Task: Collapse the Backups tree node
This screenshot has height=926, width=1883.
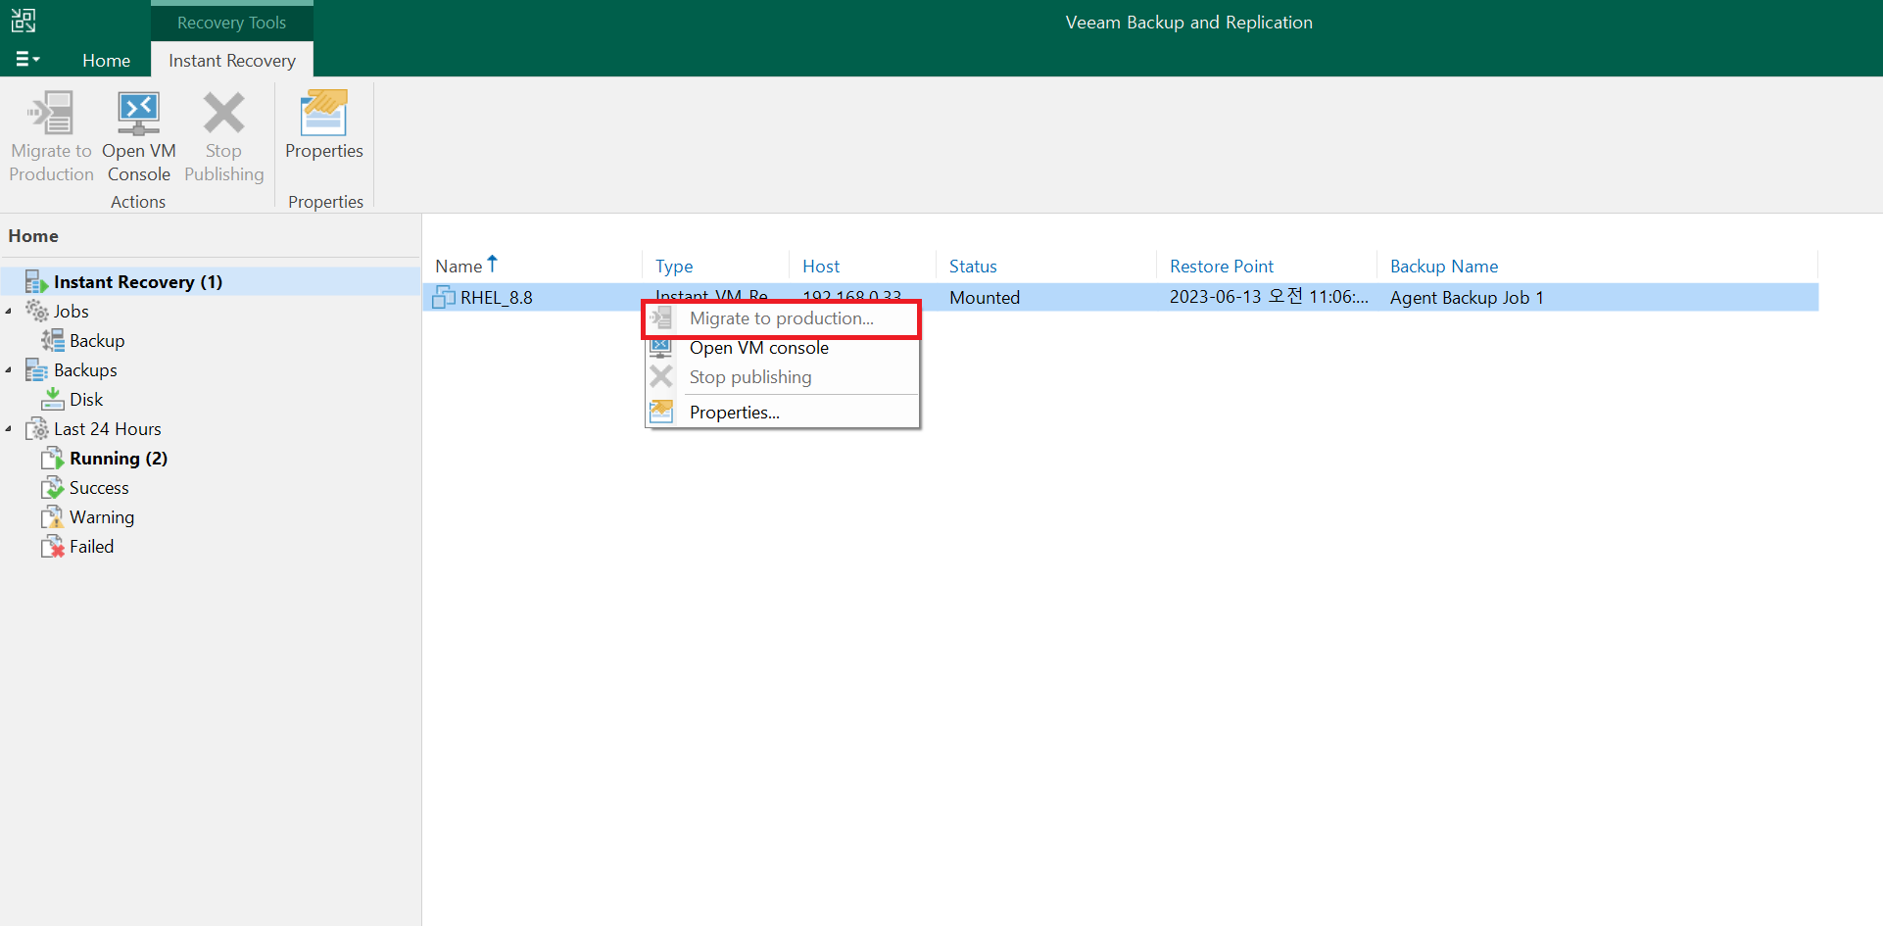Action: (9, 370)
